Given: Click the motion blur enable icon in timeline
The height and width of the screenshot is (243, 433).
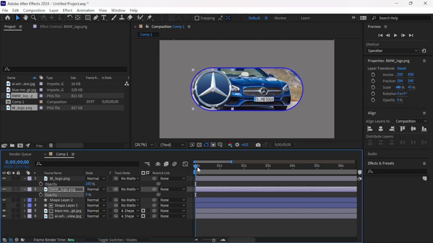Looking at the screenshot, I should point(175,164).
